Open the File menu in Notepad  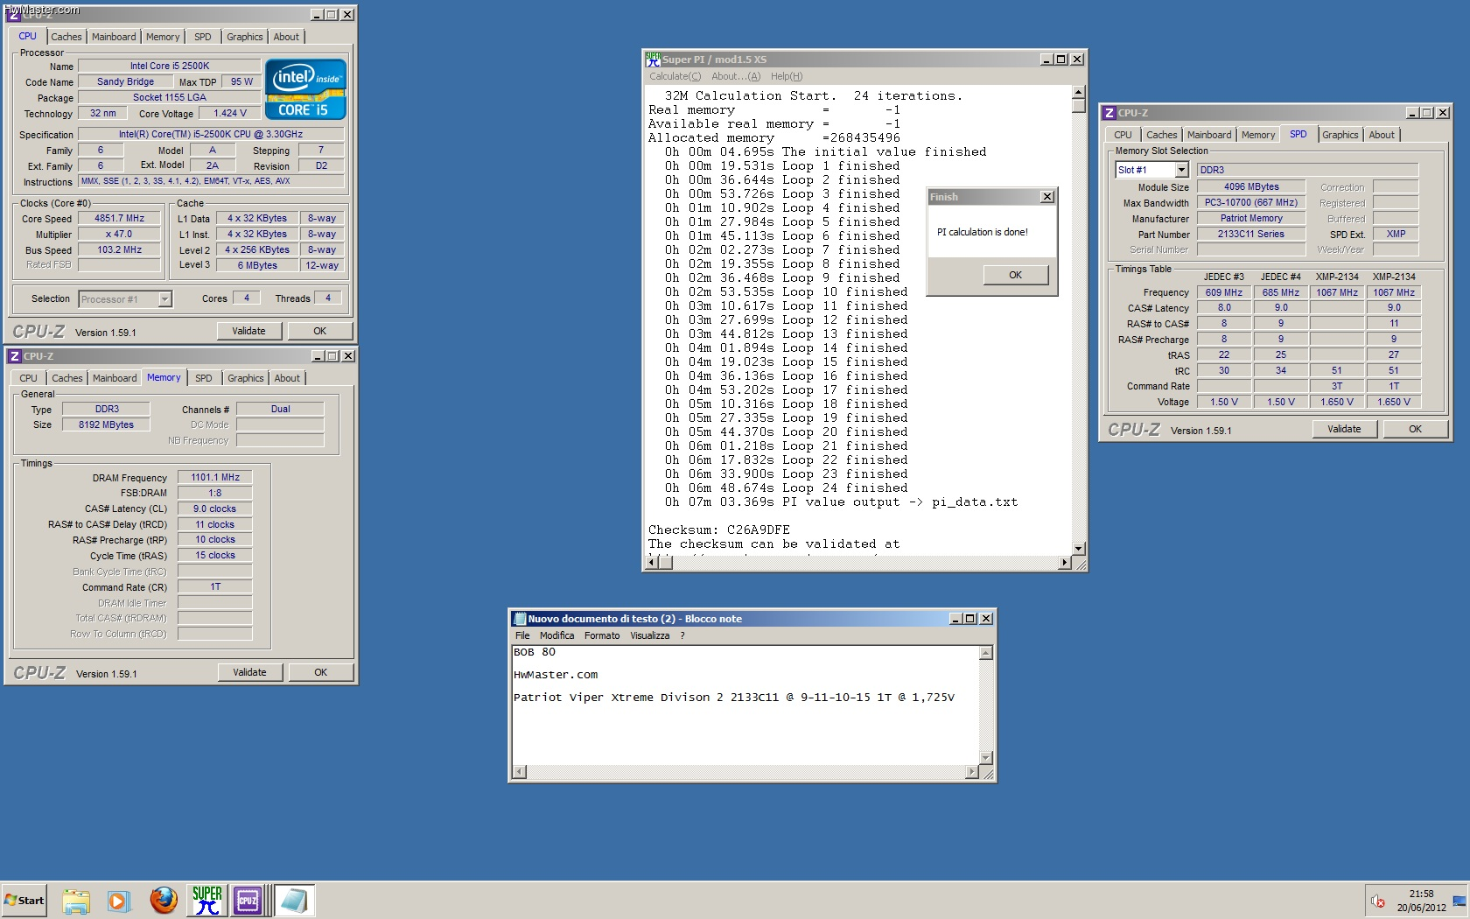coord(522,635)
